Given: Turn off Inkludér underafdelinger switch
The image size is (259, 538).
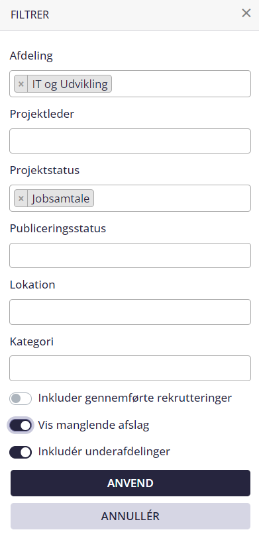Looking at the screenshot, I should point(21,452).
